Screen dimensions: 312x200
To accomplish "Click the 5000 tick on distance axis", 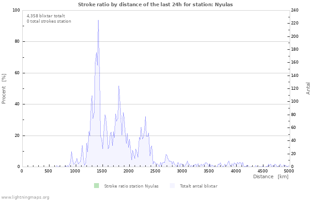I will (289, 171).
